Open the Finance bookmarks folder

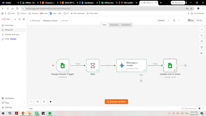[x=22, y=13]
